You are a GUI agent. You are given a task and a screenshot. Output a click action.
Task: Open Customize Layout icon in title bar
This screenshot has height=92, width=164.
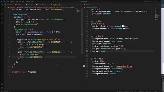pyautogui.click(x=148, y=2)
